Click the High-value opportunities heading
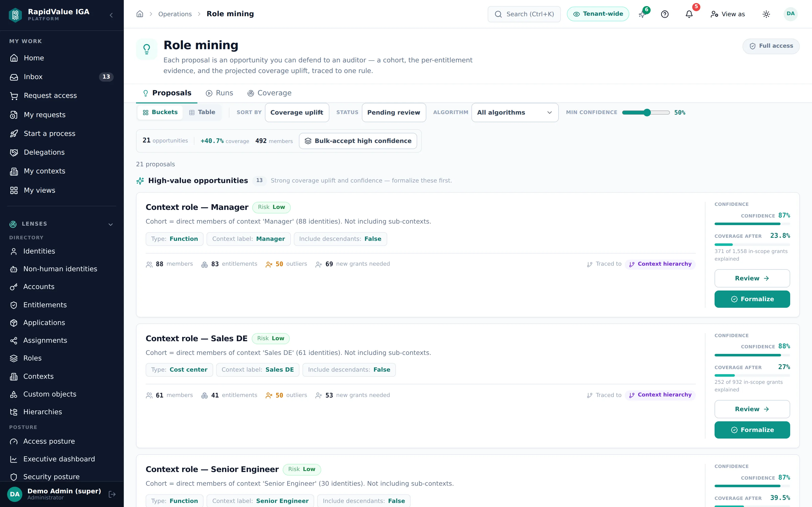Image resolution: width=812 pixels, height=507 pixels. point(198,181)
